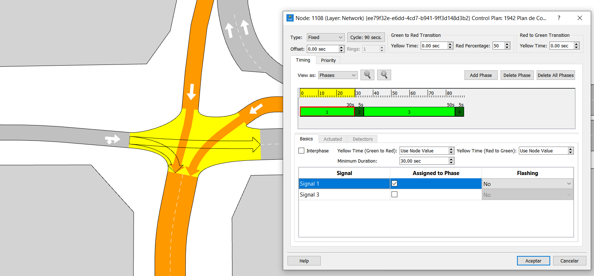Expand the View as Phases dropdown
This screenshot has height=276, width=594.
(337, 75)
